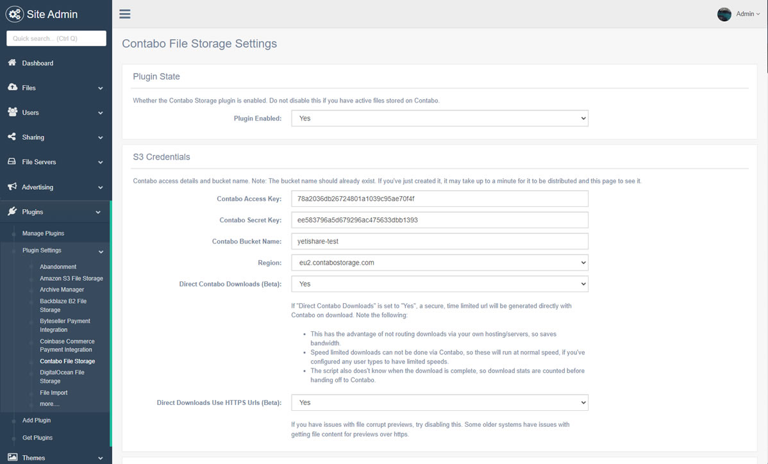Image resolution: width=768 pixels, height=464 pixels.
Task: Open Coinbase Commerce Payment Integration settings
Action: (67, 345)
